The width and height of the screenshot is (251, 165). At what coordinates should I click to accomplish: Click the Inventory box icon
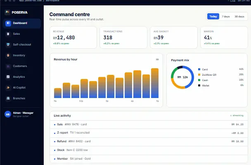(8, 55)
